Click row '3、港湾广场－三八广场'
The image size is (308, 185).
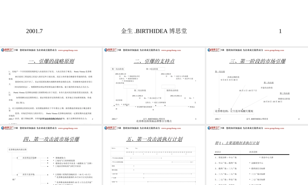pos(226,168)
